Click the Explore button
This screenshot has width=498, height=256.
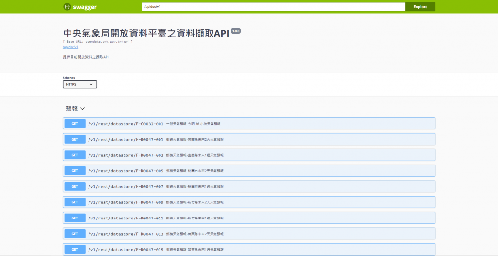pyautogui.click(x=420, y=7)
